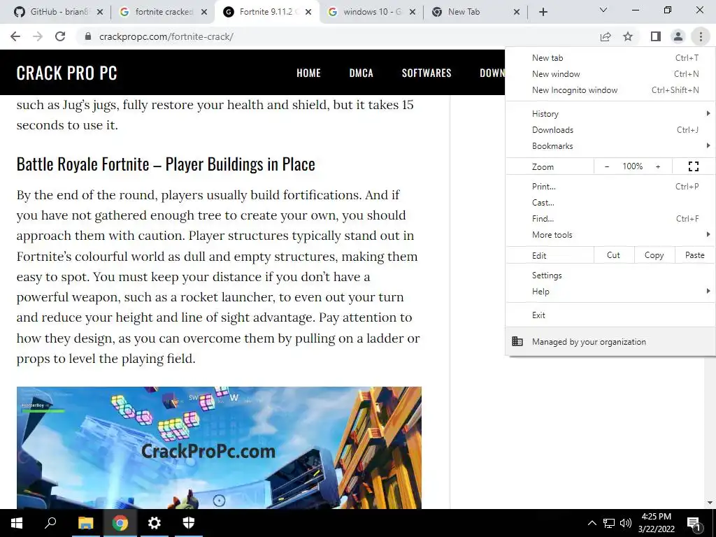
Task: Close the New Tab tab
Action: coord(517,12)
